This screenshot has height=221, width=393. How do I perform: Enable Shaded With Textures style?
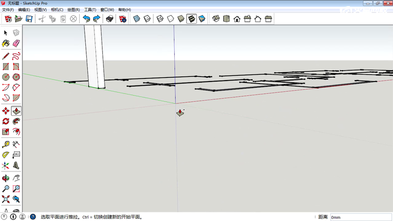(191, 19)
